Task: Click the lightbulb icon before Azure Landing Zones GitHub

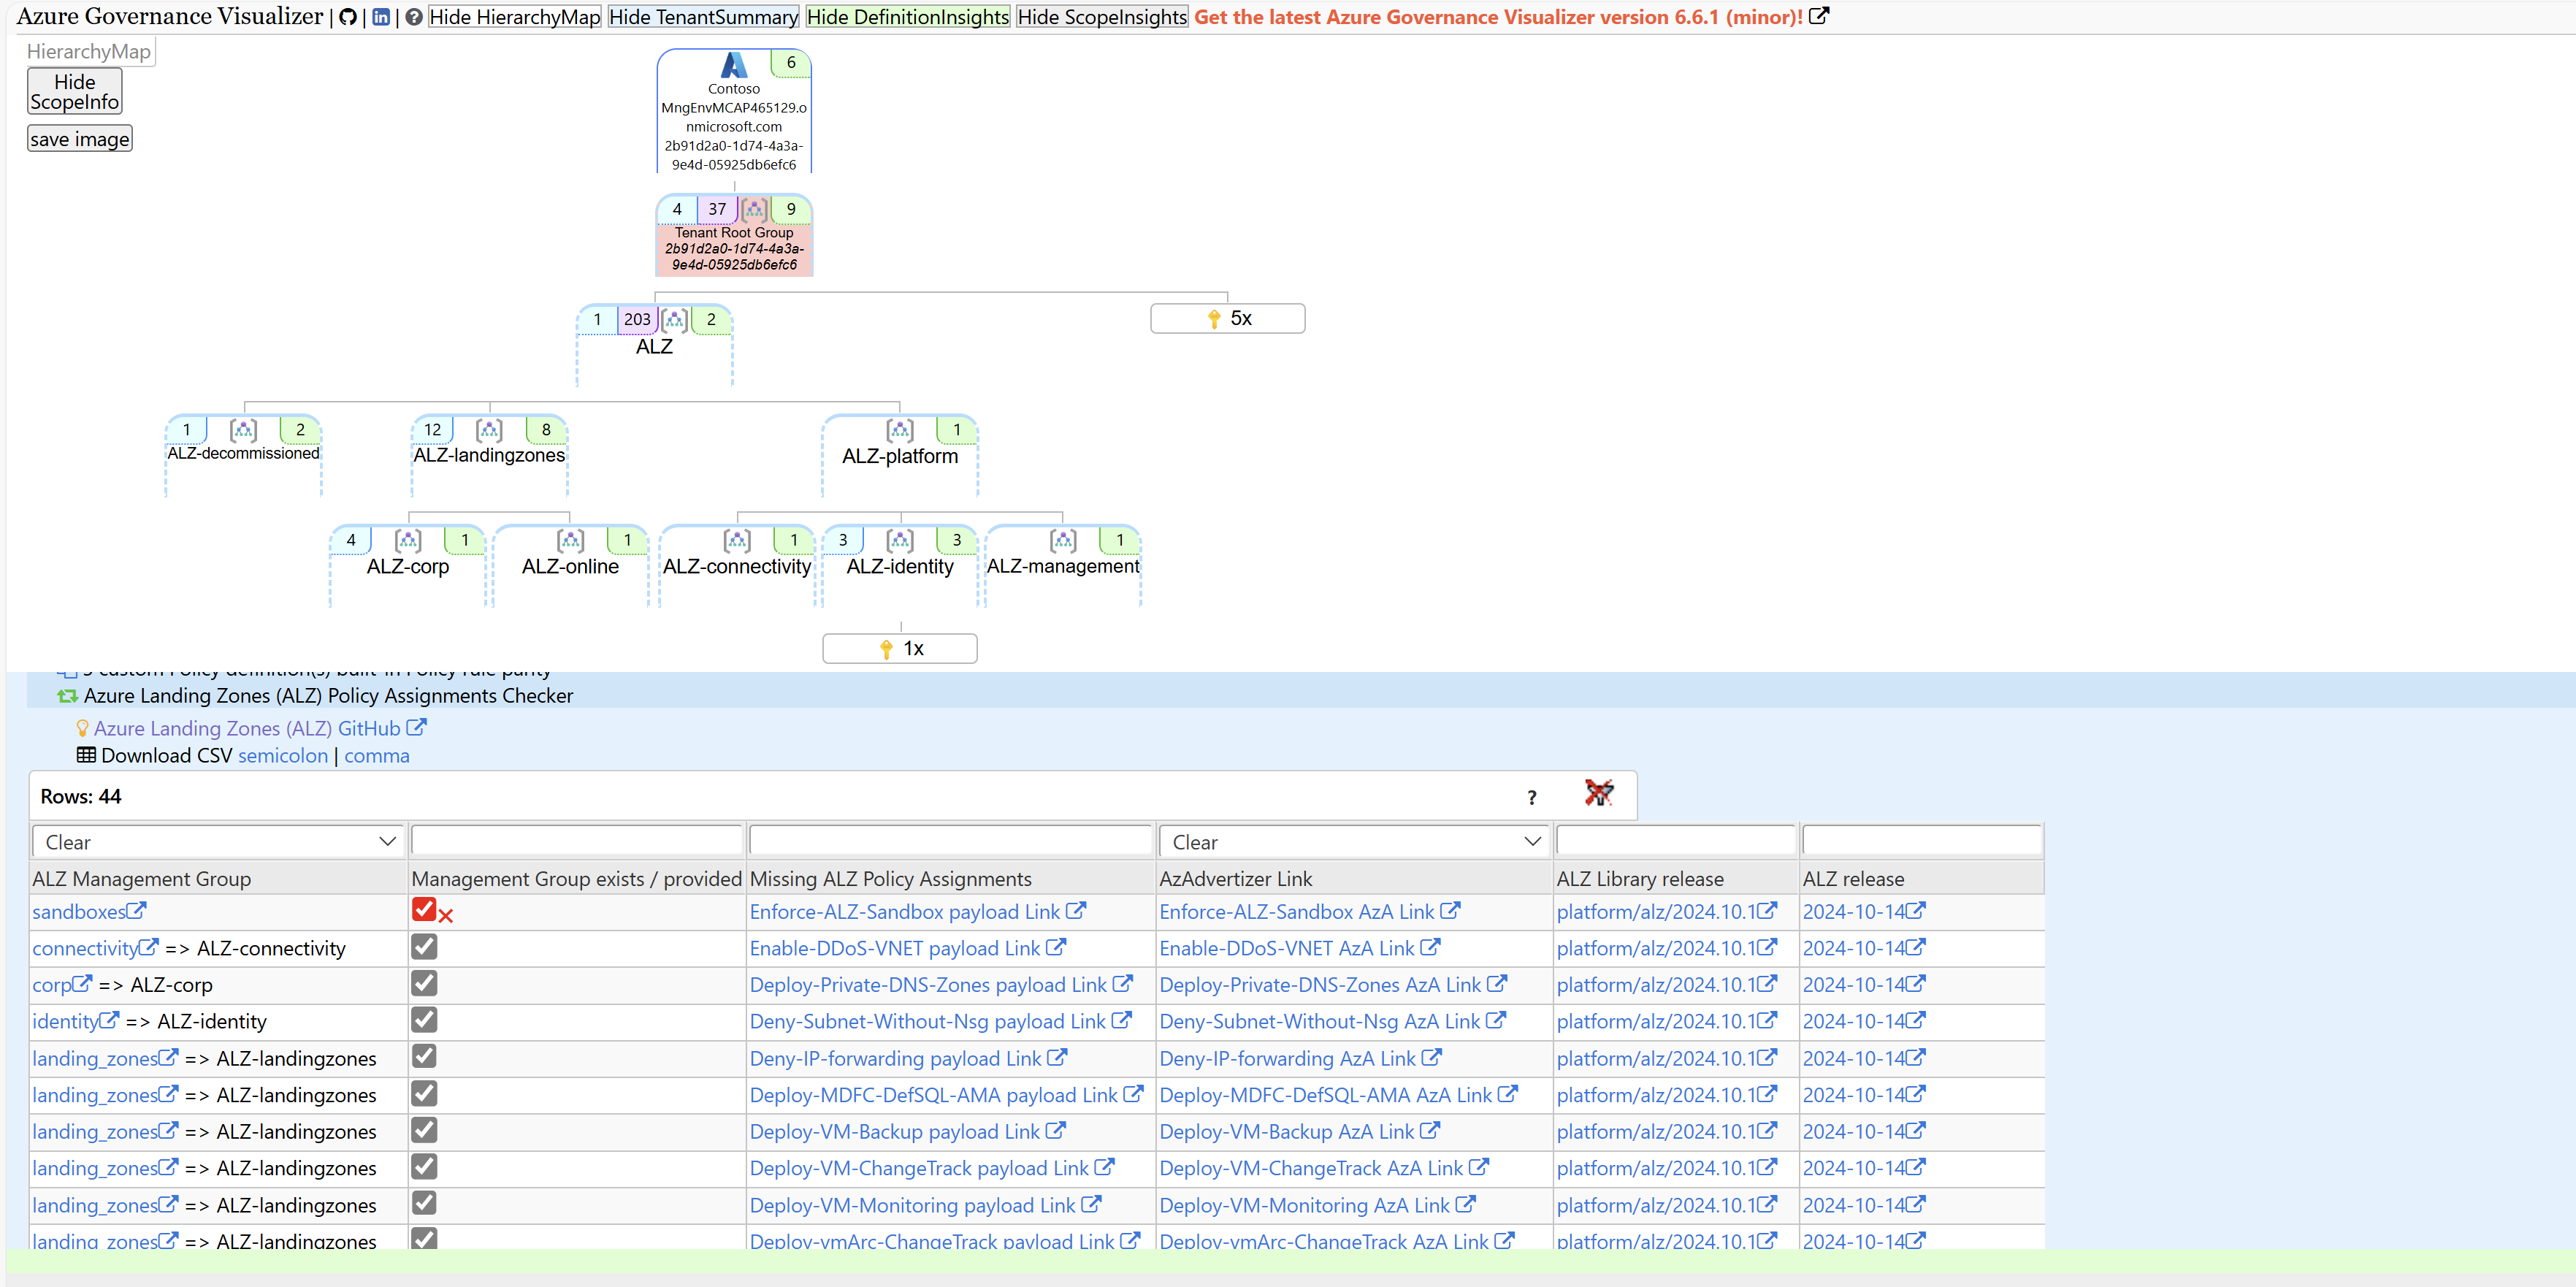Action: click(82, 728)
